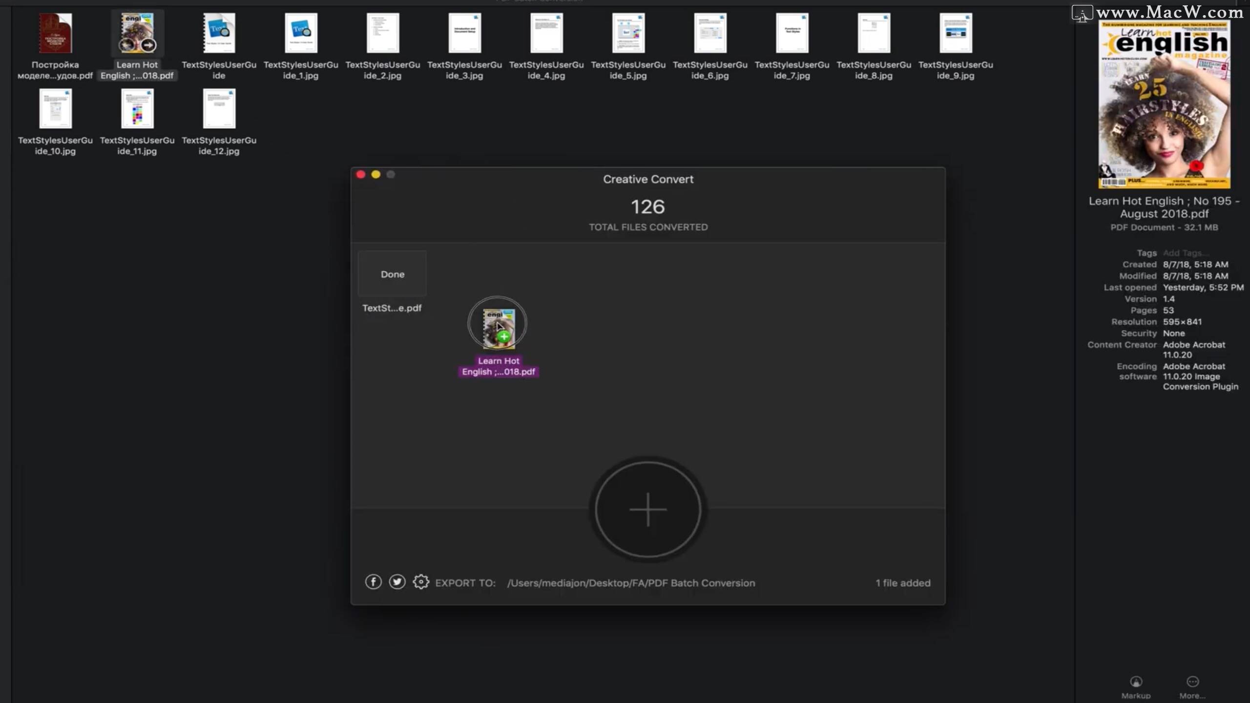Viewport: 1250px width, 703px height.
Task: Click the 'PDF Document - 32.1 MB' text
Action: click(x=1164, y=227)
